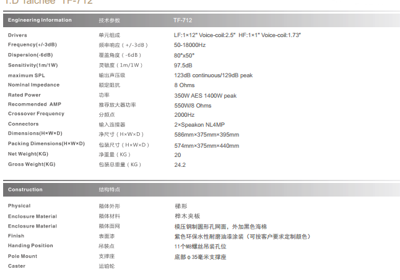Click the 'Recommended AMP' label
Image resolution: width=400 pixels, height=280 pixels.
tap(35, 104)
